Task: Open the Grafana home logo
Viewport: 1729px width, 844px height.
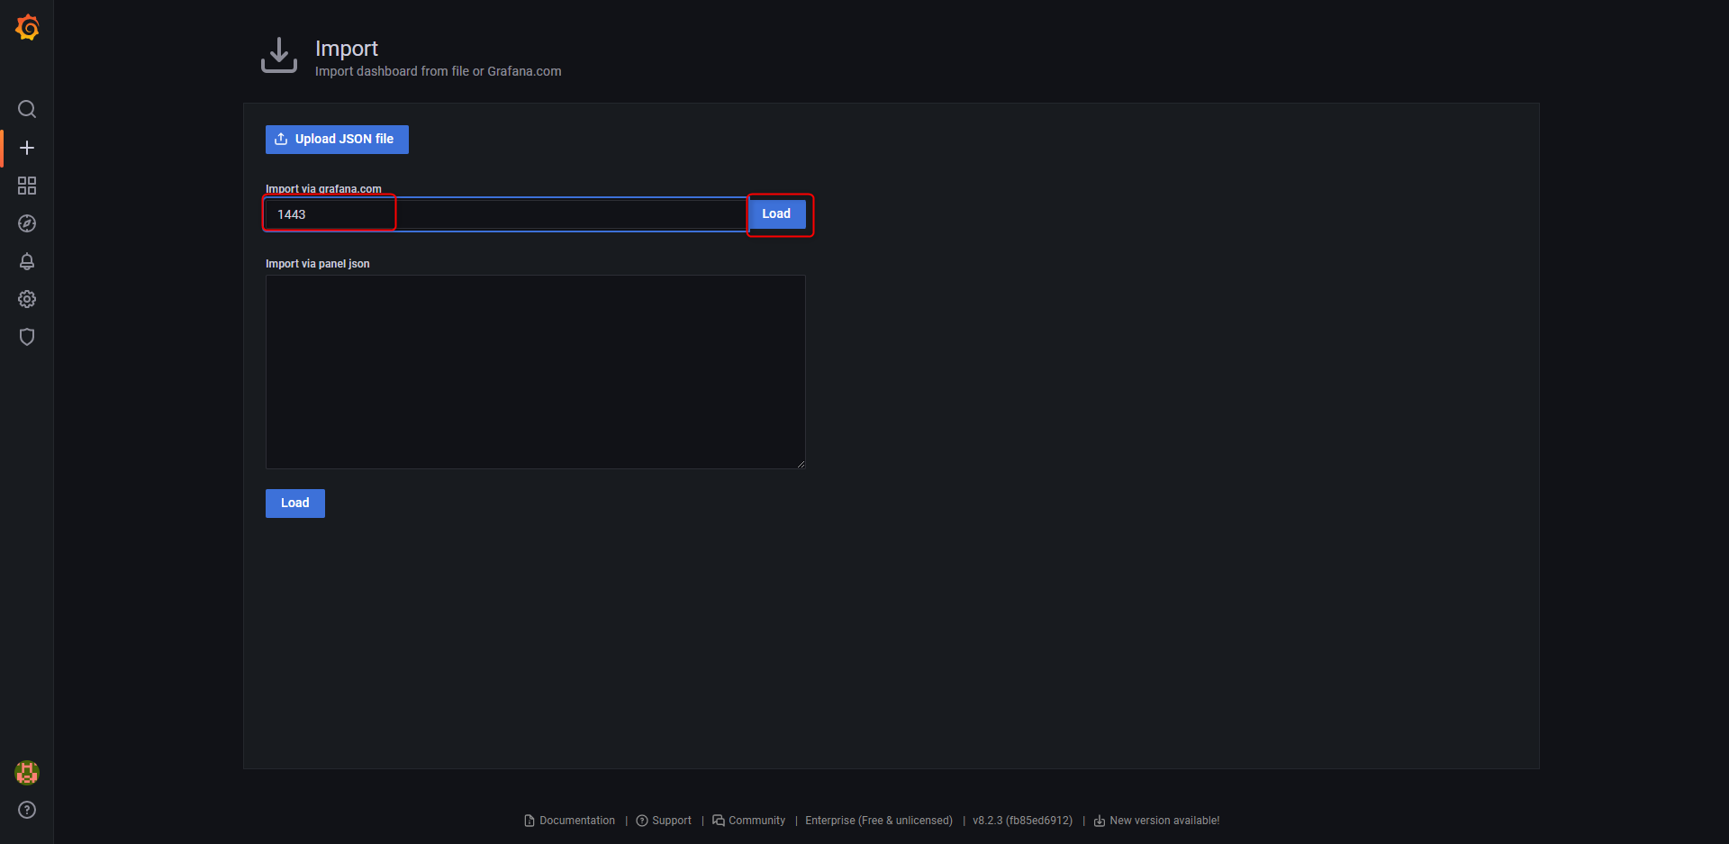Action: click(27, 28)
